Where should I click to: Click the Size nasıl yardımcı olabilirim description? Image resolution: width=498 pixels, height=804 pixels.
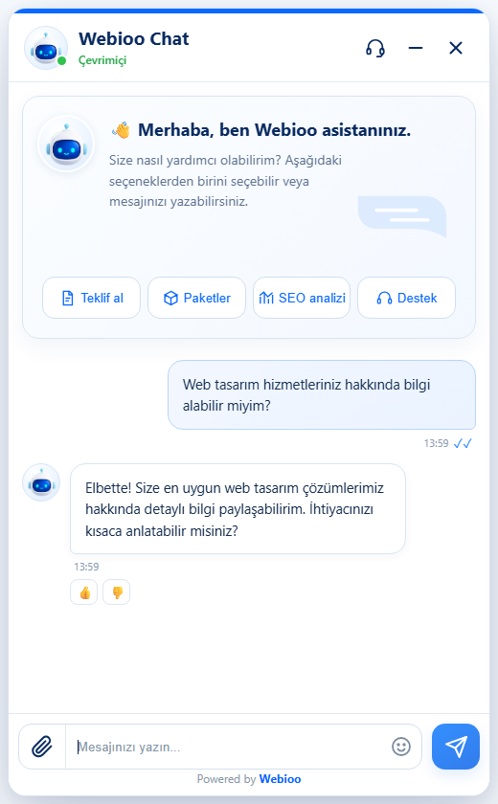(226, 181)
